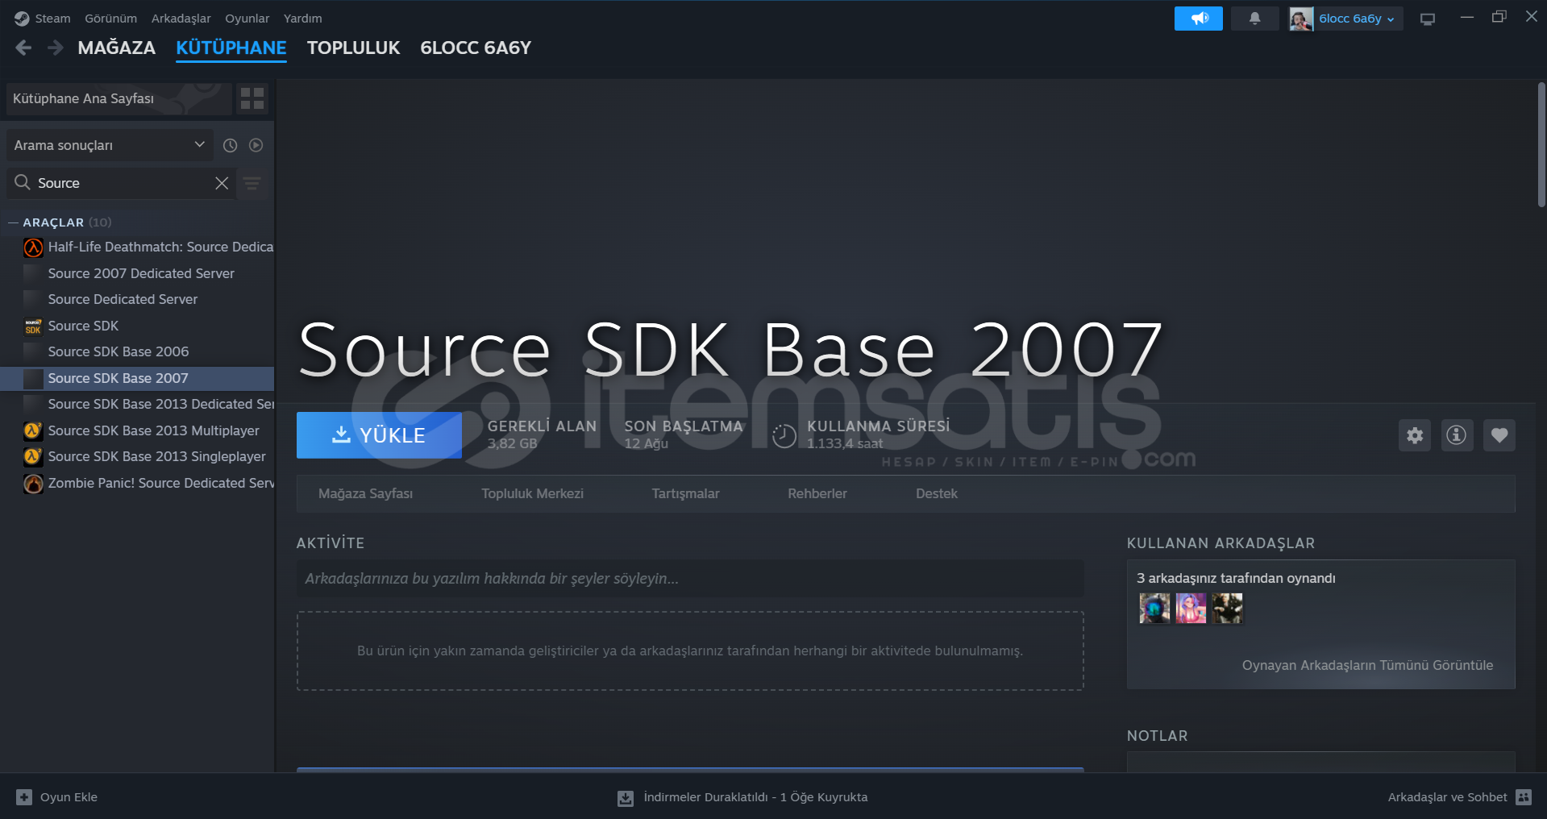Open Kütüphane Ana Sayfası
Viewport: 1547px width, 819px height.
point(119,98)
